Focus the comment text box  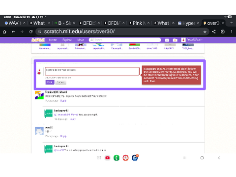[92, 71]
